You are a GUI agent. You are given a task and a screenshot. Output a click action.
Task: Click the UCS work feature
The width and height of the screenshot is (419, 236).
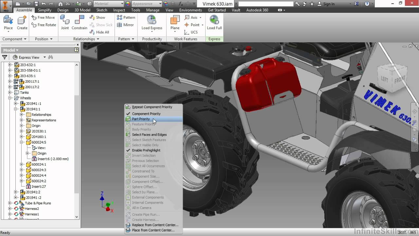tap(191, 32)
